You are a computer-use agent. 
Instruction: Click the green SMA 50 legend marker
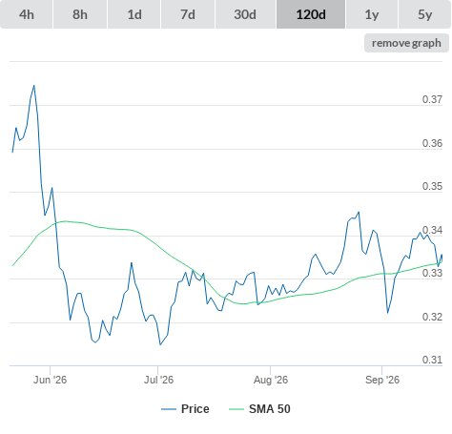tap(236, 409)
